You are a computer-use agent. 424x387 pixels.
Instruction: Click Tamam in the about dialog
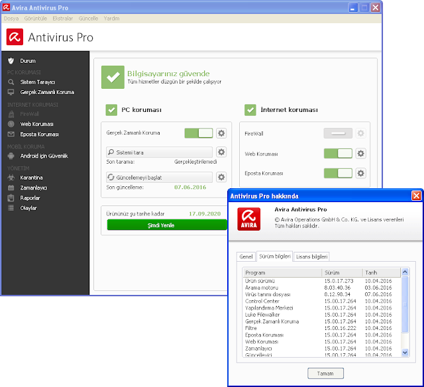coord(325,374)
